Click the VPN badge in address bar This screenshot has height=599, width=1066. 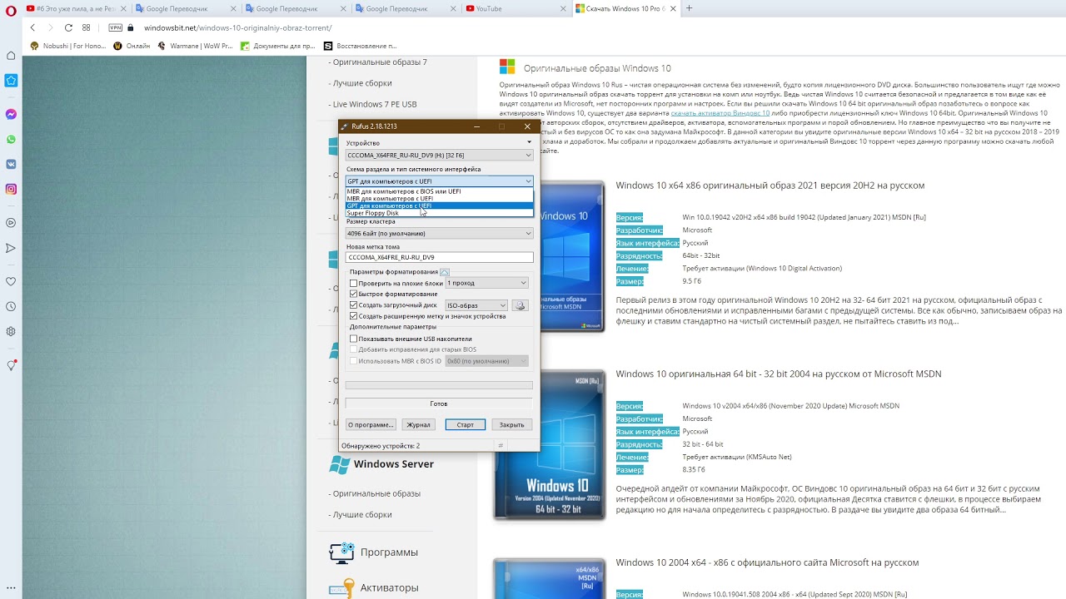tap(115, 27)
